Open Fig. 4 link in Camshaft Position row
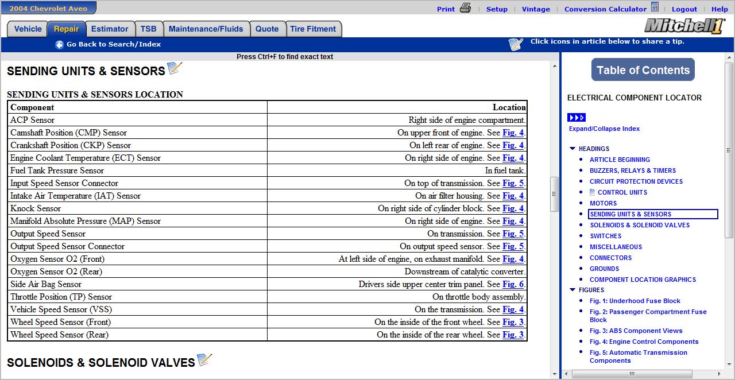Viewport: 735px width, 380px height. pos(513,133)
